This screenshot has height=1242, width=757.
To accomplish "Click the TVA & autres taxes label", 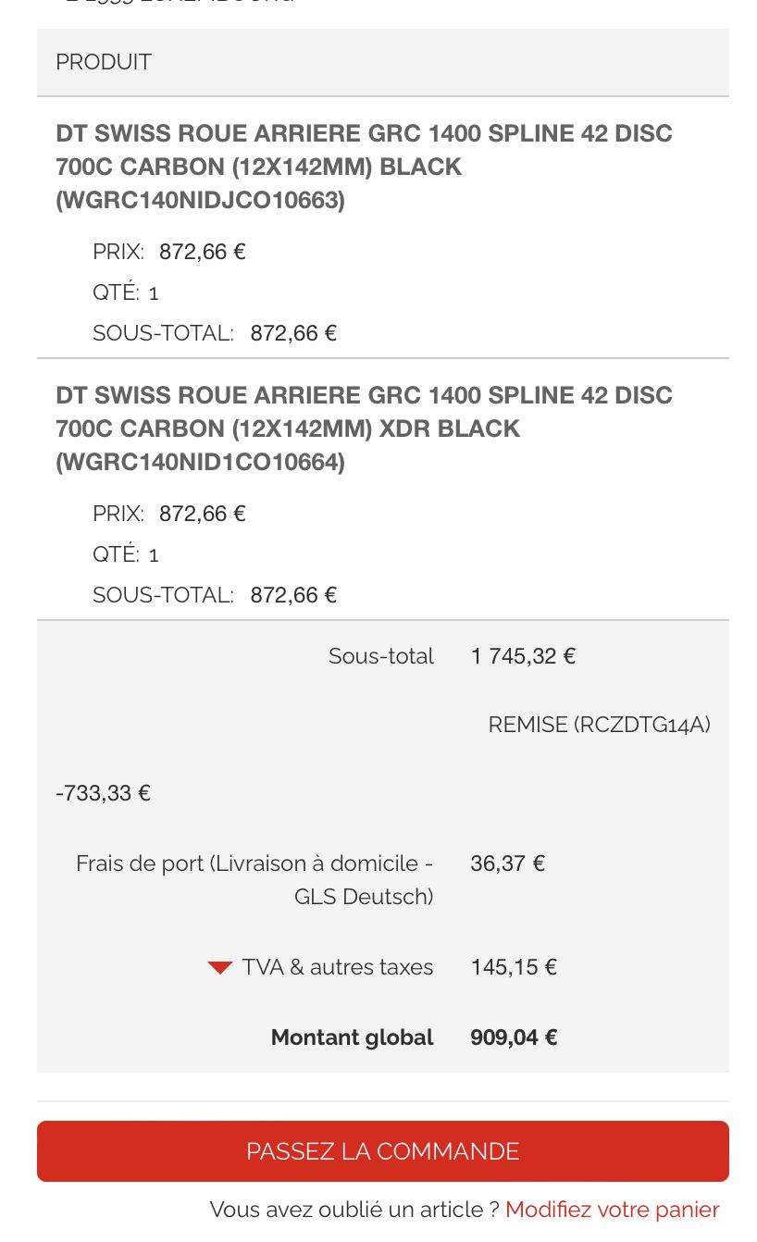I will [338, 967].
